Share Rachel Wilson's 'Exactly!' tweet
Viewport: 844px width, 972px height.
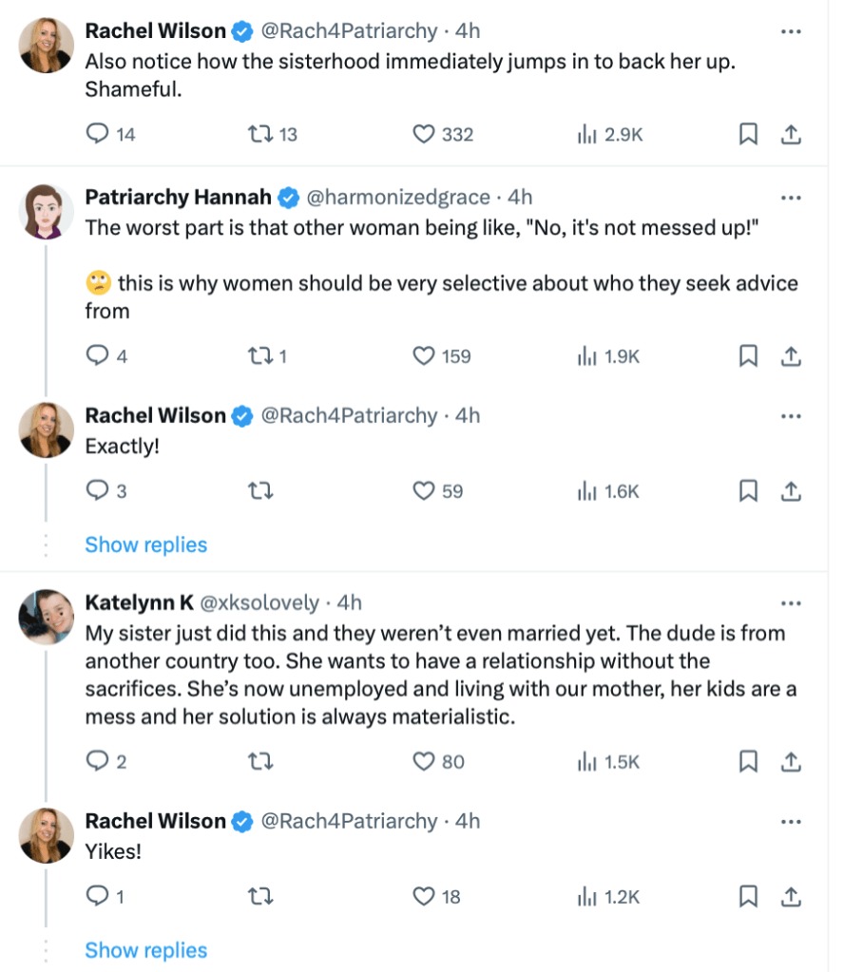point(790,491)
